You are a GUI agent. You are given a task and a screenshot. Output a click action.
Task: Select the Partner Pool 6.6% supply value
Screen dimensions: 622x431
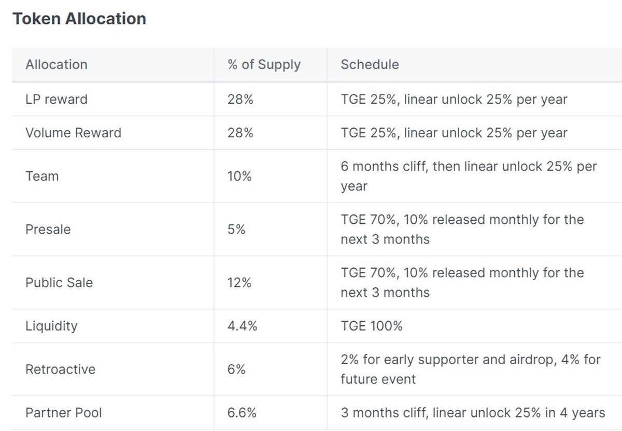tap(242, 413)
